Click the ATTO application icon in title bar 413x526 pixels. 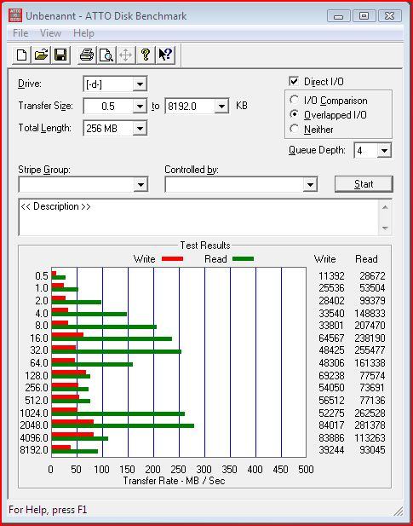point(15,15)
